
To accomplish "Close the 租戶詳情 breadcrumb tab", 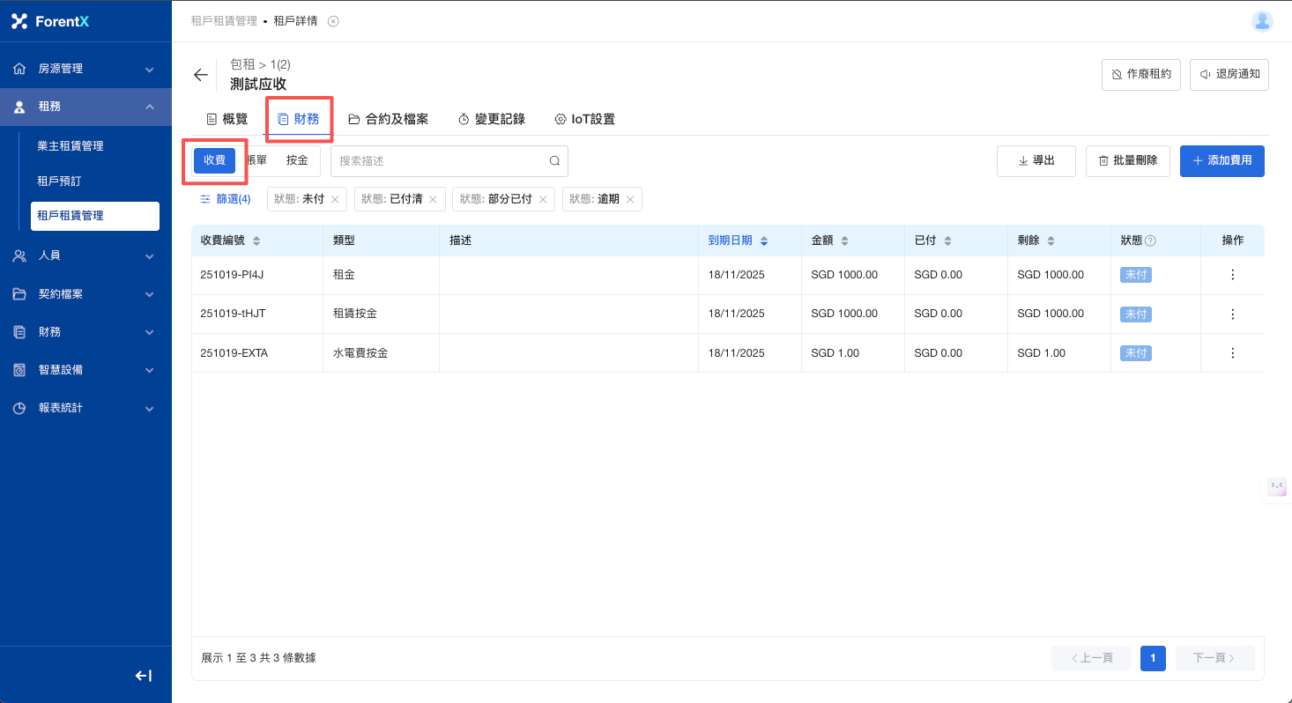I will tap(333, 21).
